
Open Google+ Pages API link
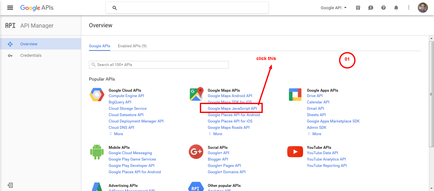tap(224, 166)
